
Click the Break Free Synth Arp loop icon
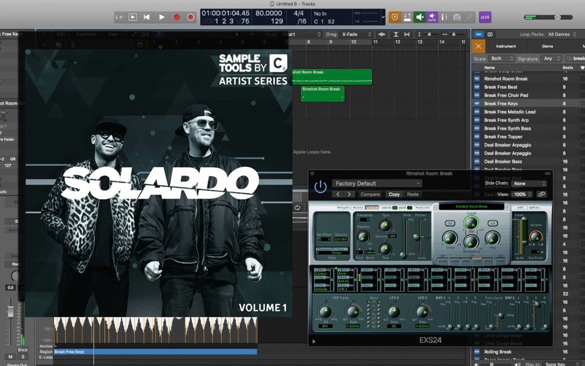click(x=477, y=120)
